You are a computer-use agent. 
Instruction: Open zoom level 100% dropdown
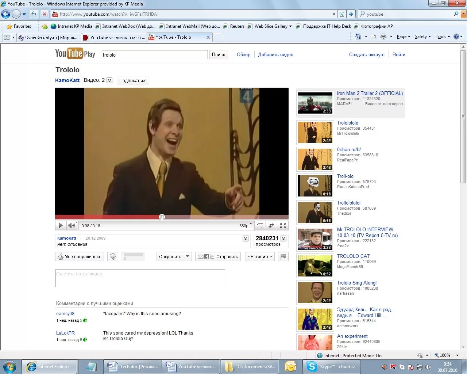point(457,355)
